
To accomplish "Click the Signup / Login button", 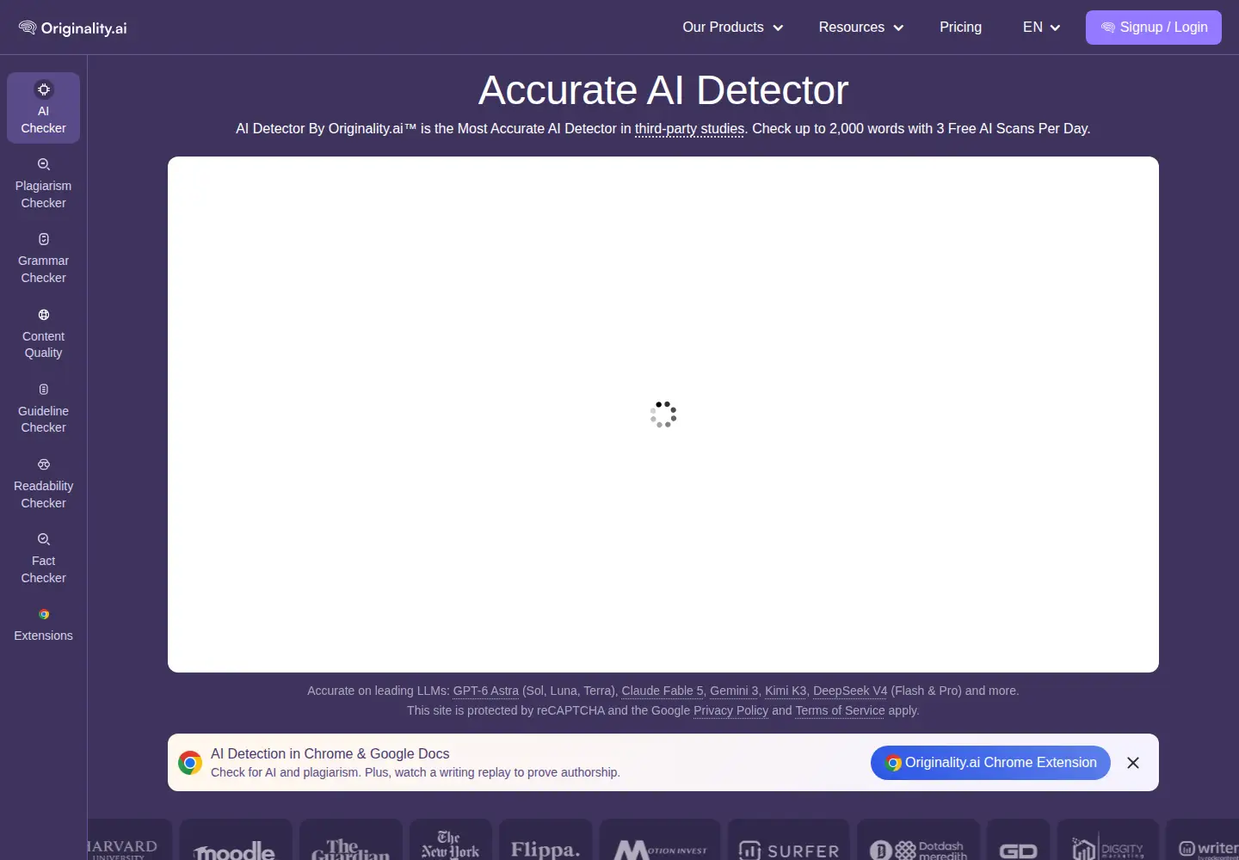I will [1153, 28].
